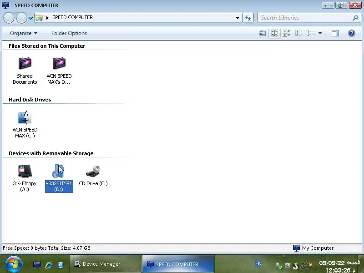
Task: Click into the Search Libraries field
Action: pos(306,18)
